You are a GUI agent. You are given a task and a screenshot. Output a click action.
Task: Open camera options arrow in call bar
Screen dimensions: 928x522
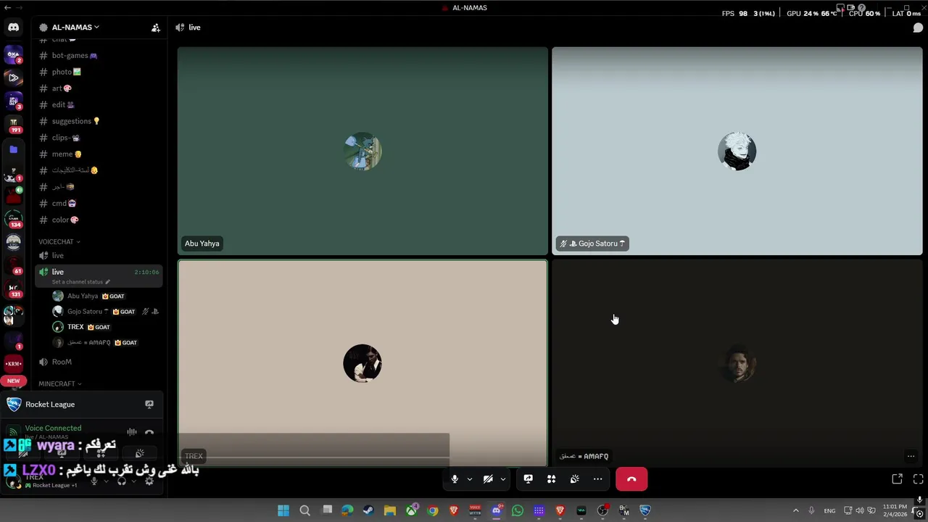pyautogui.click(x=502, y=479)
